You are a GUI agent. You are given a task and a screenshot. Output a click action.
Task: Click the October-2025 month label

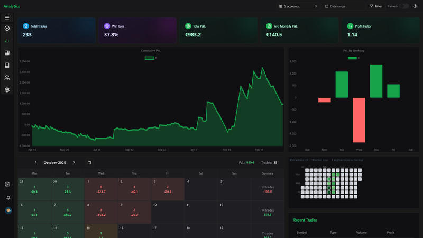55,163
